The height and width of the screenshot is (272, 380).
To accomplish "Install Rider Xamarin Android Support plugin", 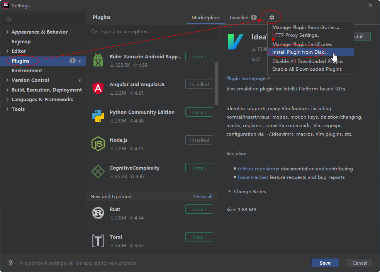I will [x=199, y=57].
